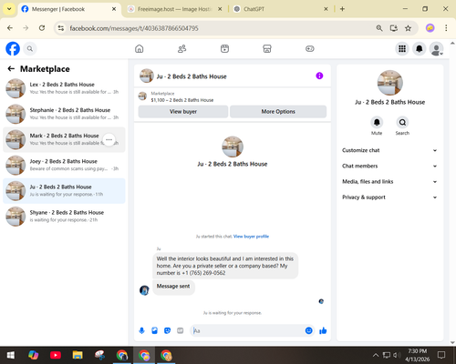Open a new browser tab
Screen dimensions: 456x364
click(x=342, y=9)
